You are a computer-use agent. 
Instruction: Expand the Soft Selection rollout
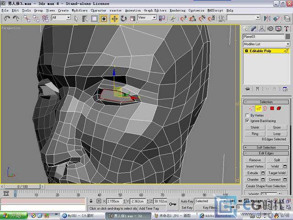coord(266,148)
